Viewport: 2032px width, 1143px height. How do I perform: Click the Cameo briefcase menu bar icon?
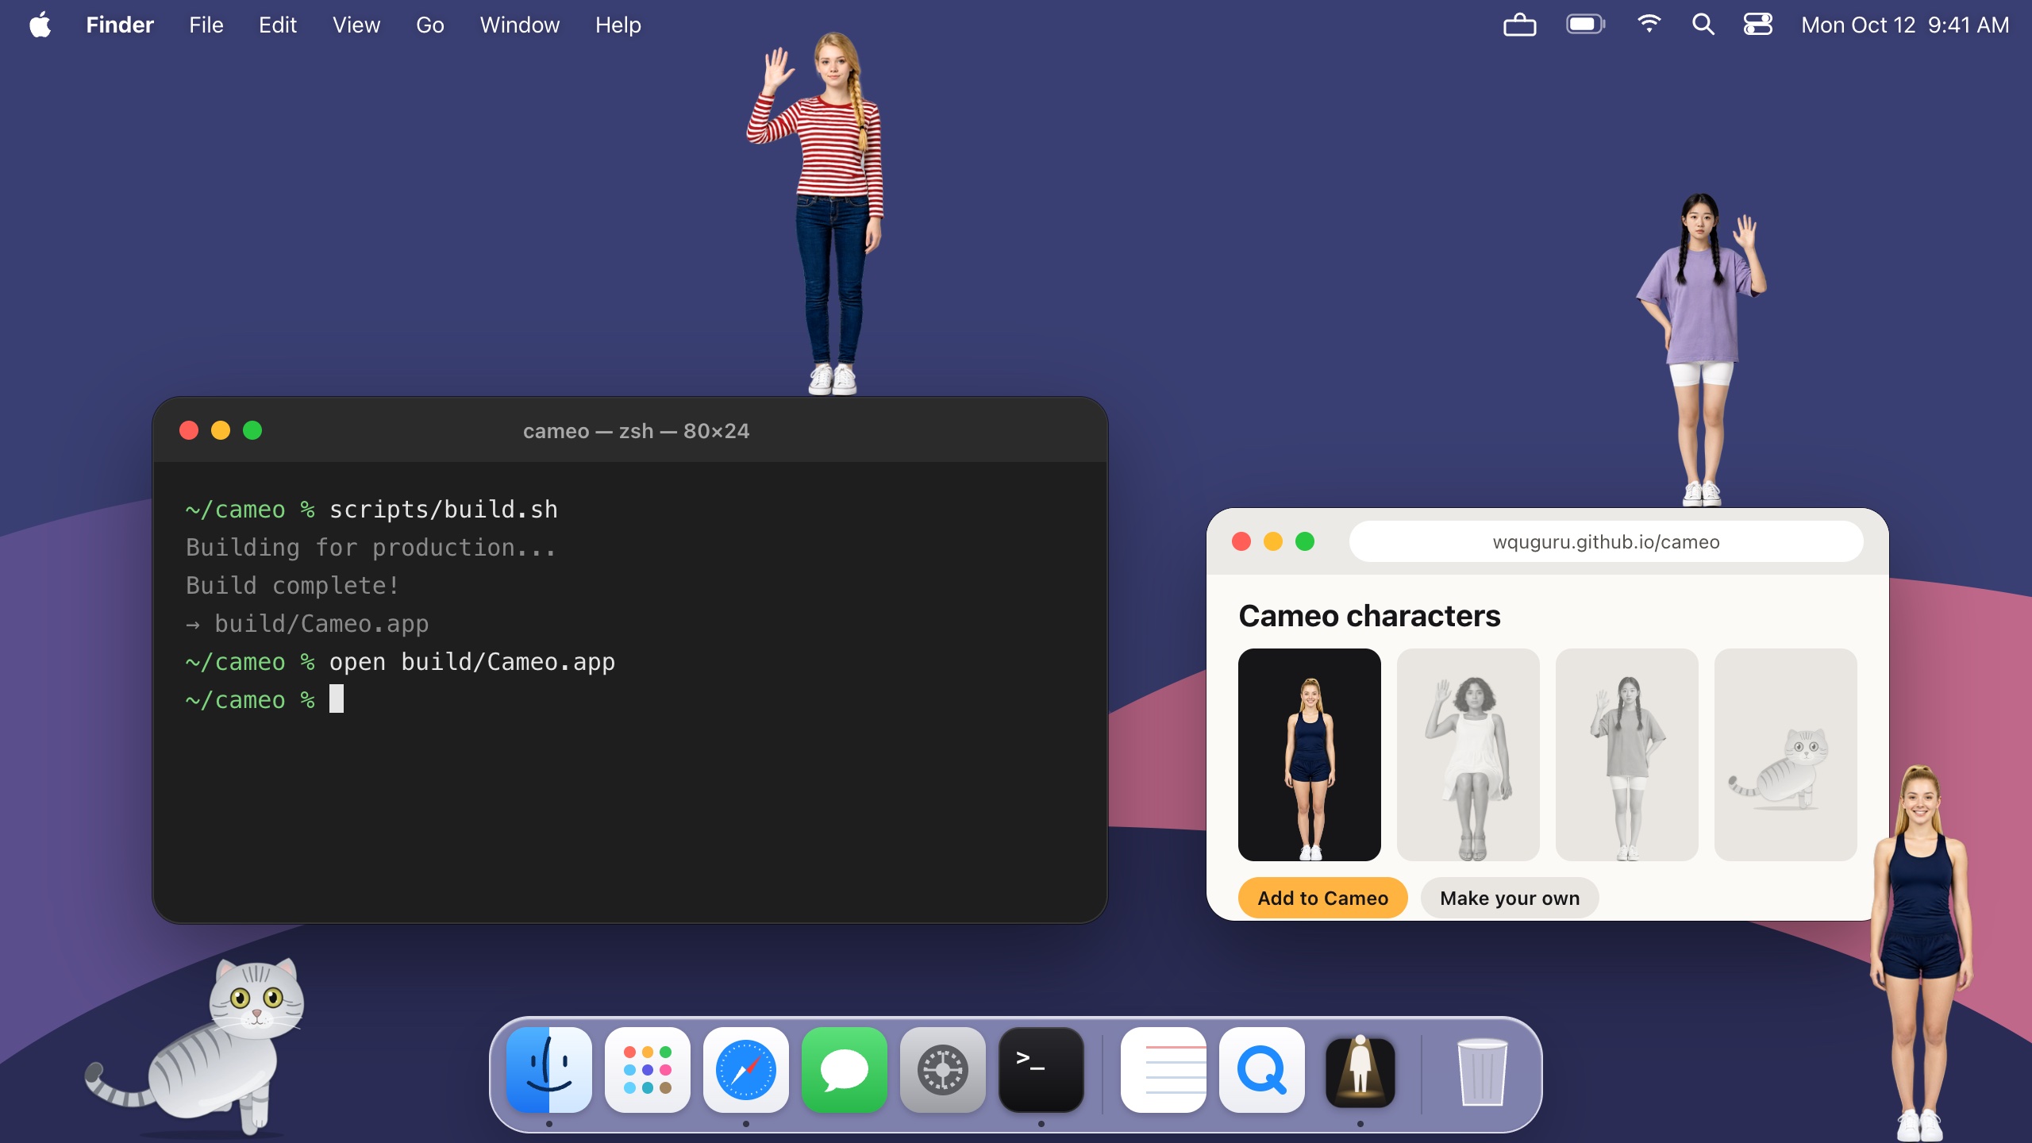click(1520, 25)
